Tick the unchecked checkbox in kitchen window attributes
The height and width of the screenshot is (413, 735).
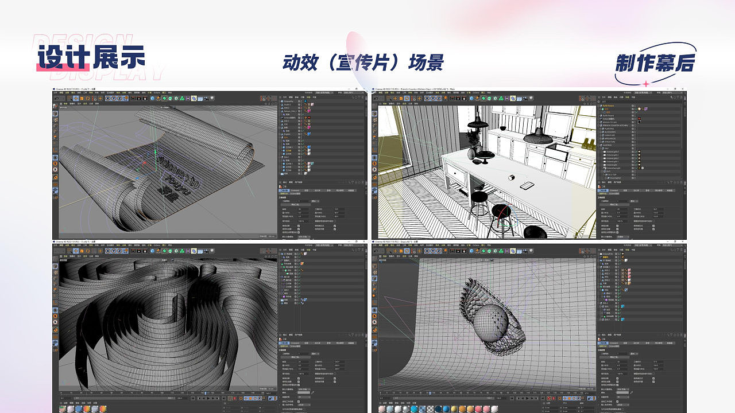click(x=653, y=221)
